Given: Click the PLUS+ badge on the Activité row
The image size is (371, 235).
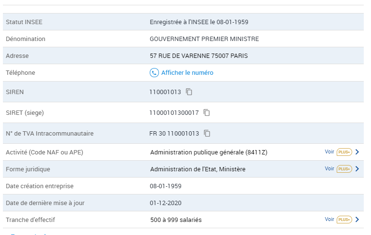Looking at the screenshot, I should [344, 152].
